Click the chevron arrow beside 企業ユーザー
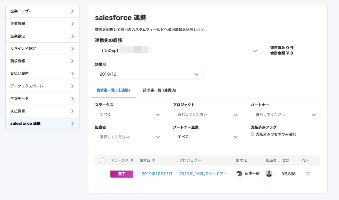The width and height of the screenshot is (339, 200). [x=73, y=11]
